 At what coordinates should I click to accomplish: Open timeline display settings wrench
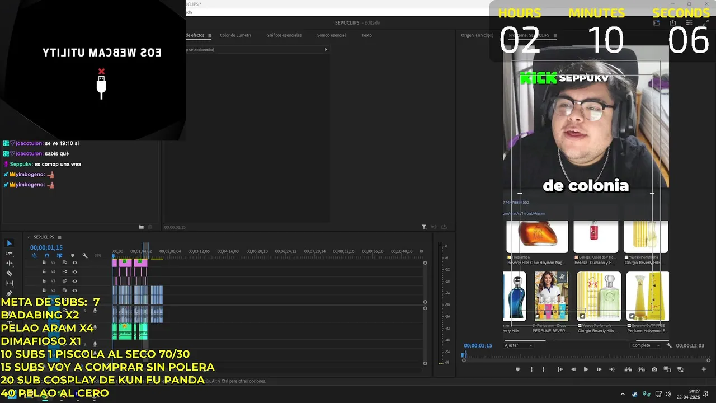[85, 256]
